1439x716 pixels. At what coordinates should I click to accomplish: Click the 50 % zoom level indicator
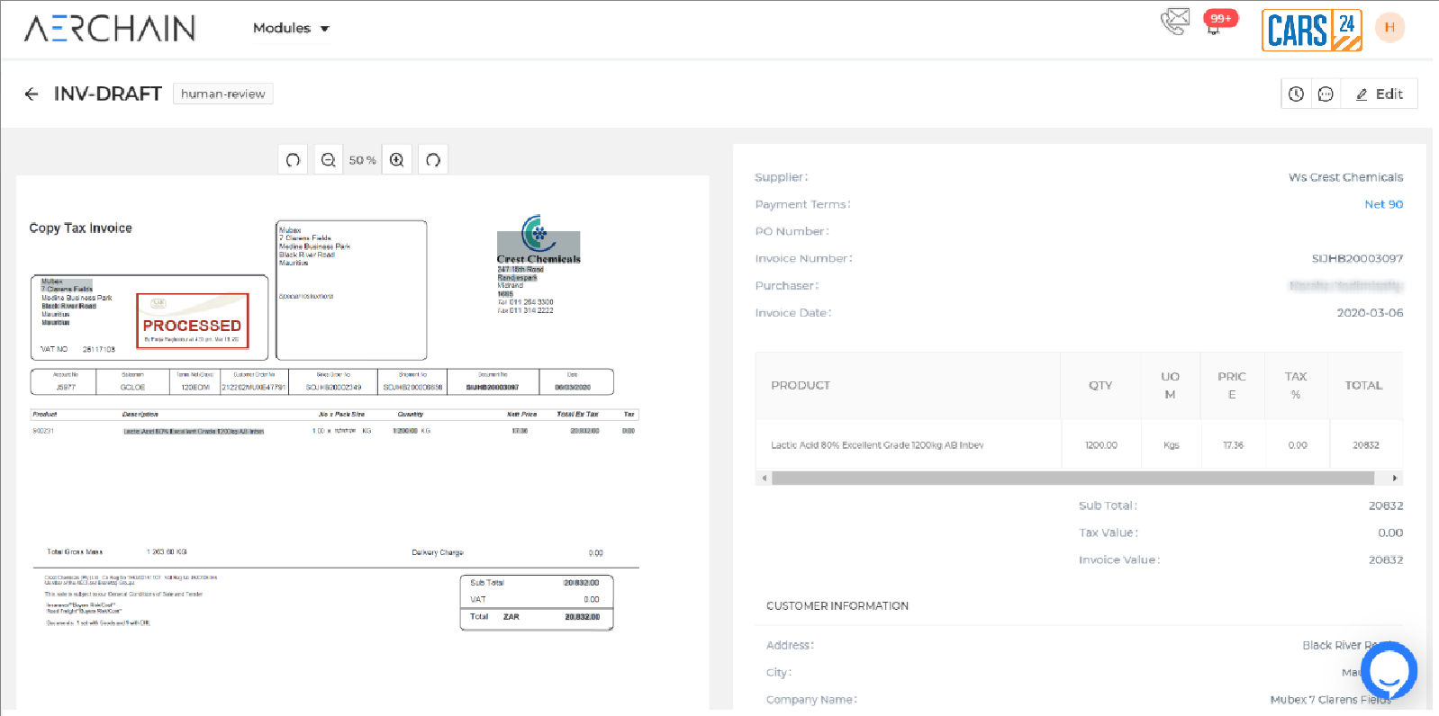click(362, 160)
